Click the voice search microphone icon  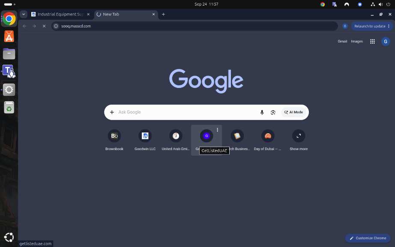(x=262, y=112)
